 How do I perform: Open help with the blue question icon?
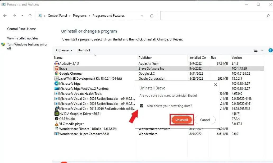pyautogui.click(x=271, y=50)
